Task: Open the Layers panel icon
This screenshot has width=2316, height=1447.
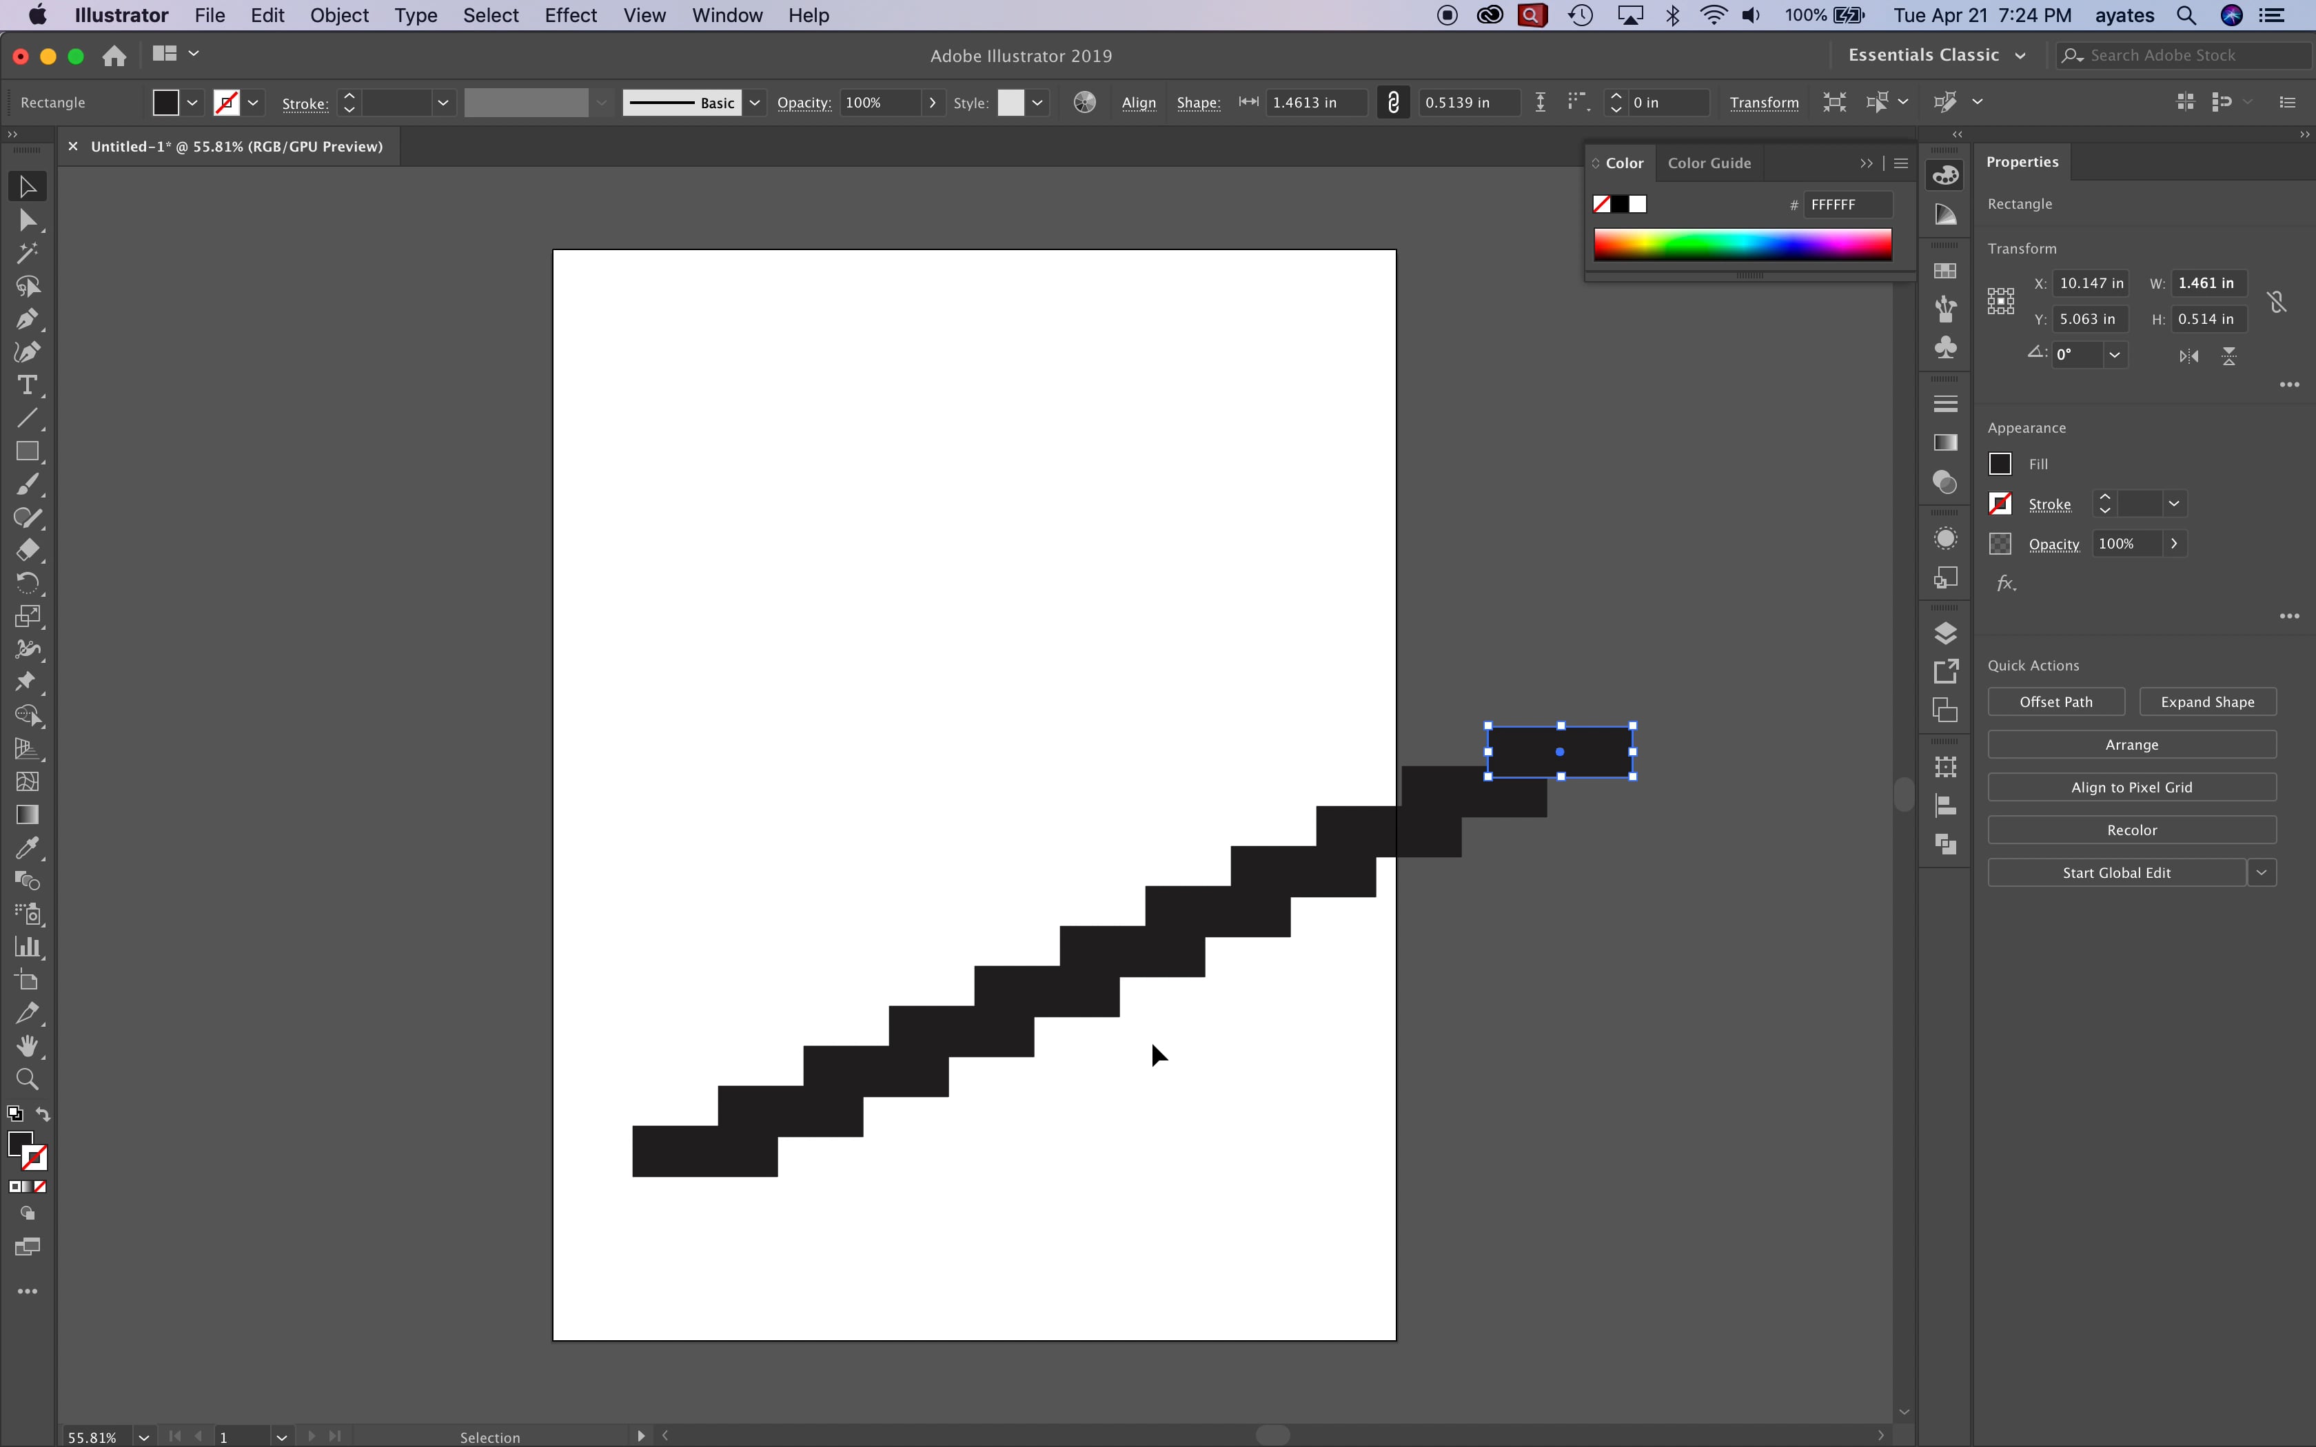Action: (1946, 633)
